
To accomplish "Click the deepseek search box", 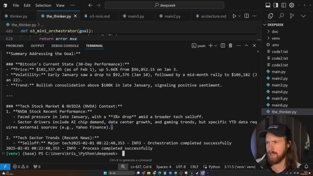I will tap(164, 5).
